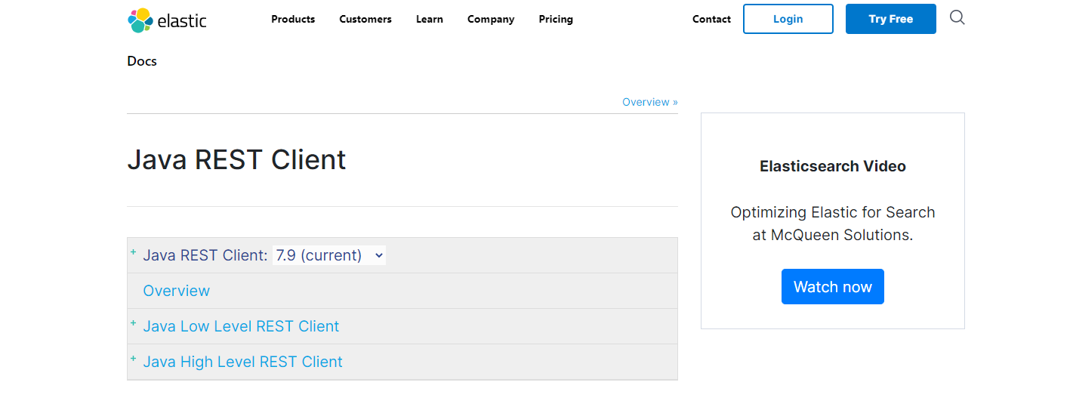This screenshot has width=1070, height=407.
Task: Expand the Java High Level REST Client section
Action: [x=134, y=358]
